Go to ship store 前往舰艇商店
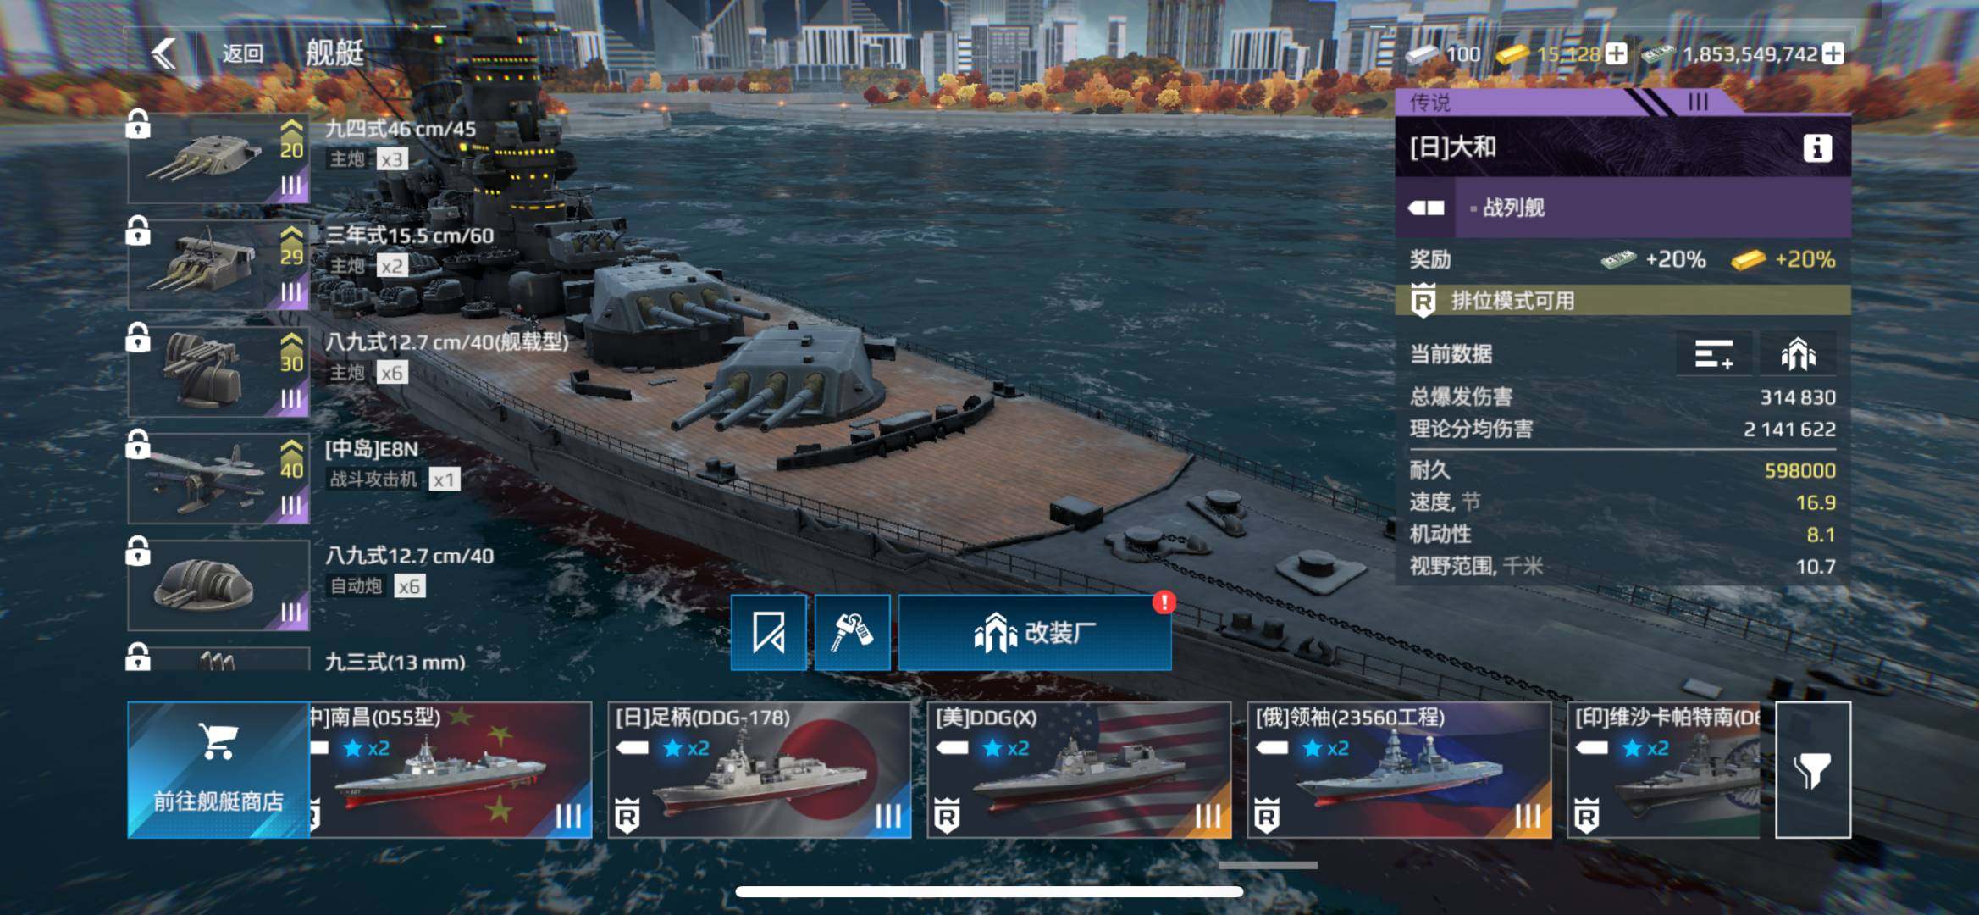 (x=218, y=769)
